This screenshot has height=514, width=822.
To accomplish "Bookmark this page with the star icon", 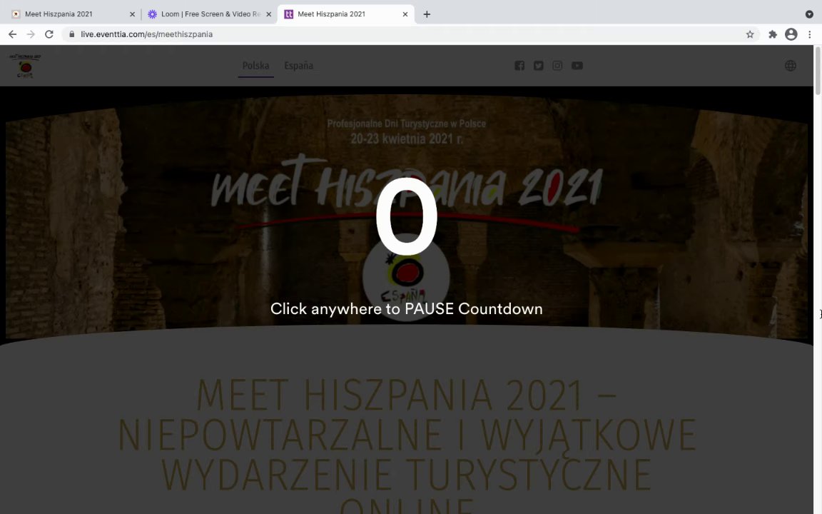I will (750, 34).
